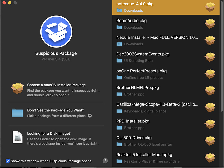This screenshot has width=224, height=168.
Task: Select QL-500 Driver.pkg in the list
Action: click(166, 141)
